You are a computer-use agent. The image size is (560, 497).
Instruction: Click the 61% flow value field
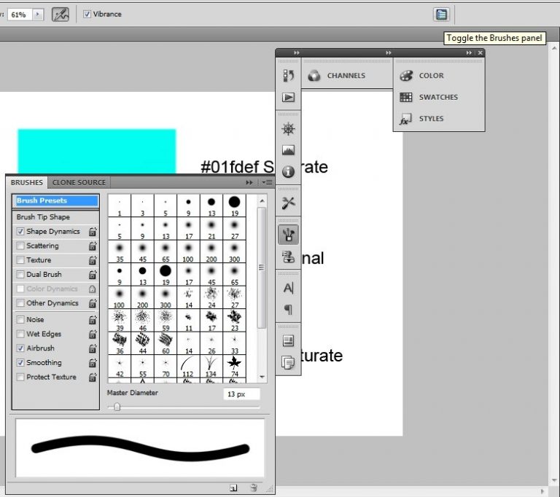(19, 15)
